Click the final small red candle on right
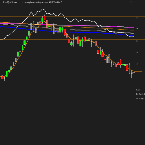The image size is (145, 145). (134, 72)
